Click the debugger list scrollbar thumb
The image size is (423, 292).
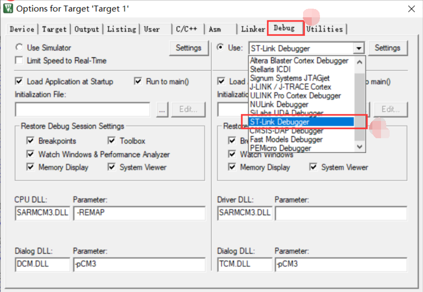tap(360, 107)
